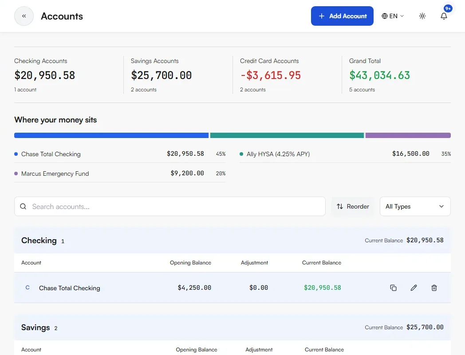Screen dimensions: 465x355
Task: Click Savings Accounts total $25,700.00
Action: click(x=162, y=75)
